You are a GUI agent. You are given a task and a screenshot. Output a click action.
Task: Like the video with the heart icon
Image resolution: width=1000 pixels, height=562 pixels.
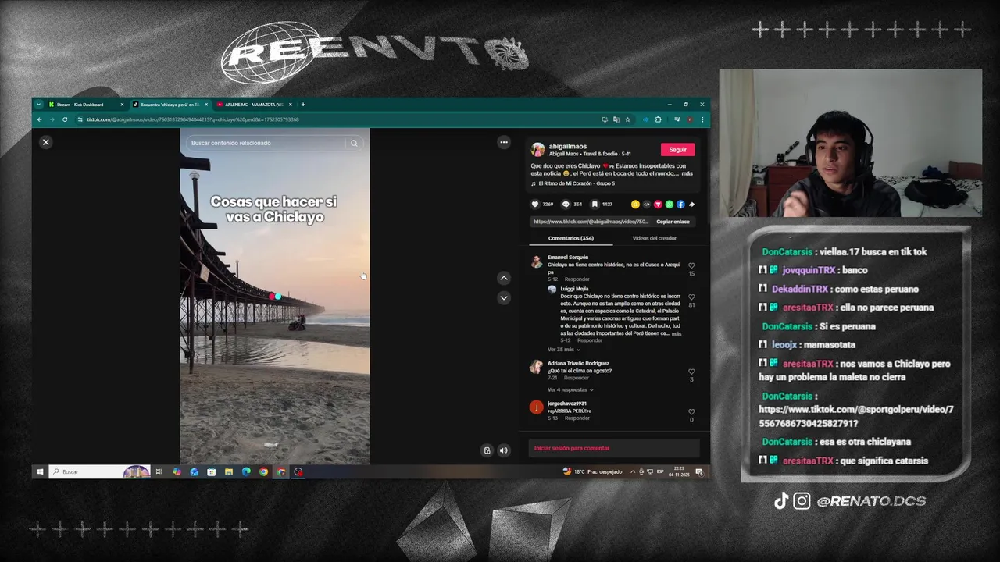535,205
